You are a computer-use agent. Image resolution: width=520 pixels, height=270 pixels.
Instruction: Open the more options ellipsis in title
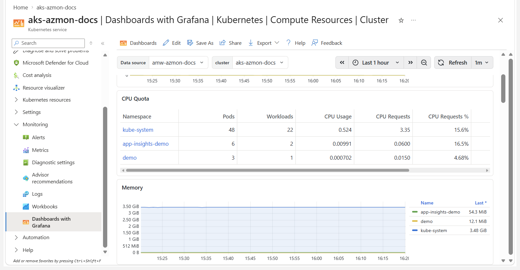click(x=413, y=20)
